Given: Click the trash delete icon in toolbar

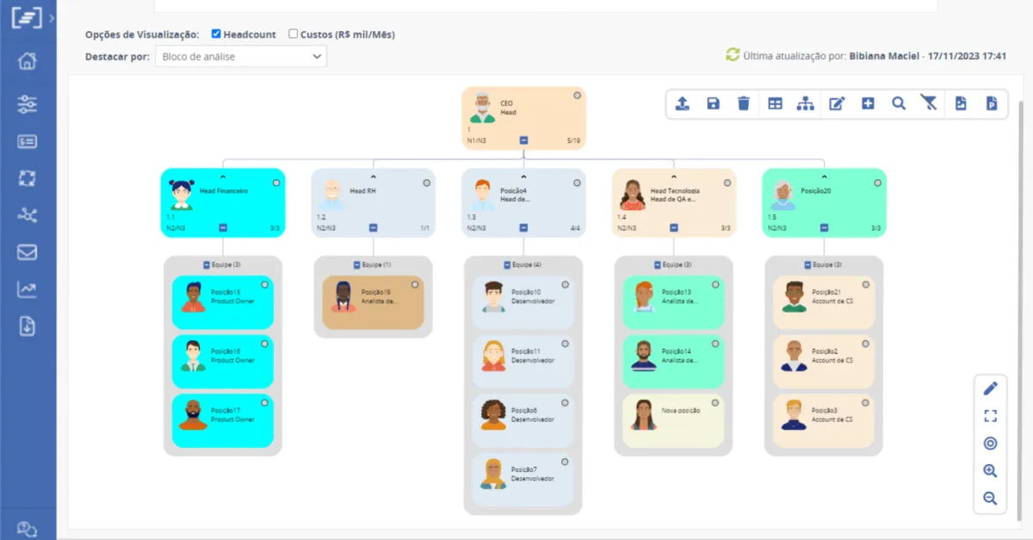Looking at the screenshot, I should pos(744,103).
